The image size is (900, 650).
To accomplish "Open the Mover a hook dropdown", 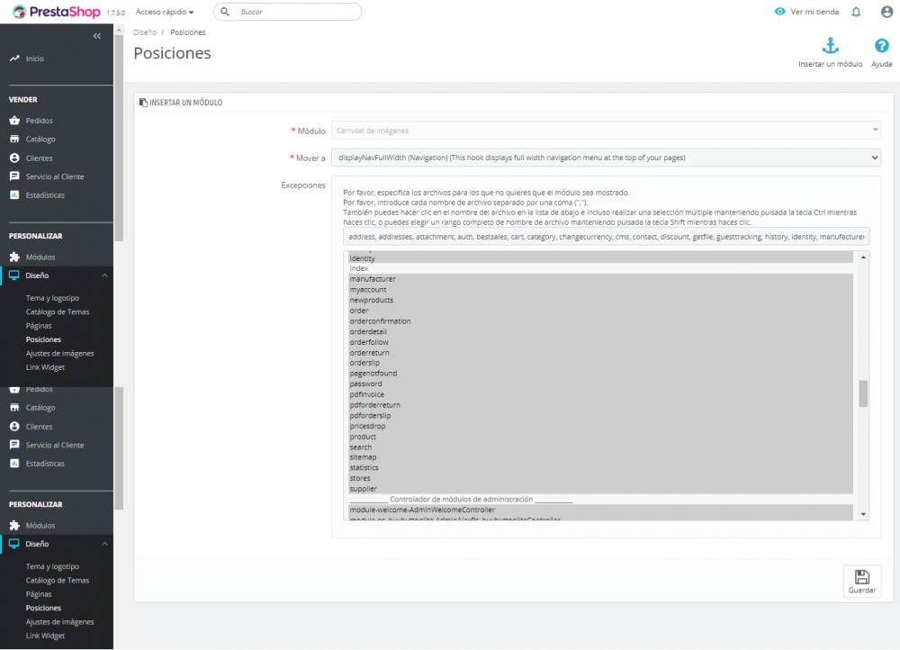I will pyautogui.click(x=608, y=158).
